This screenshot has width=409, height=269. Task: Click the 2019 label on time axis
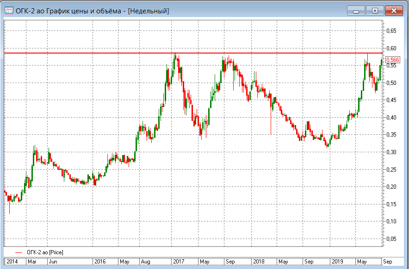point(337,262)
